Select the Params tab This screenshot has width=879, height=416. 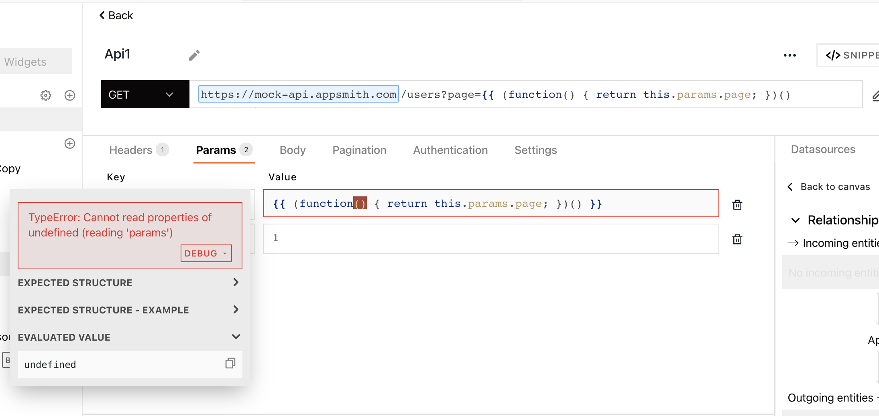coord(224,150)
